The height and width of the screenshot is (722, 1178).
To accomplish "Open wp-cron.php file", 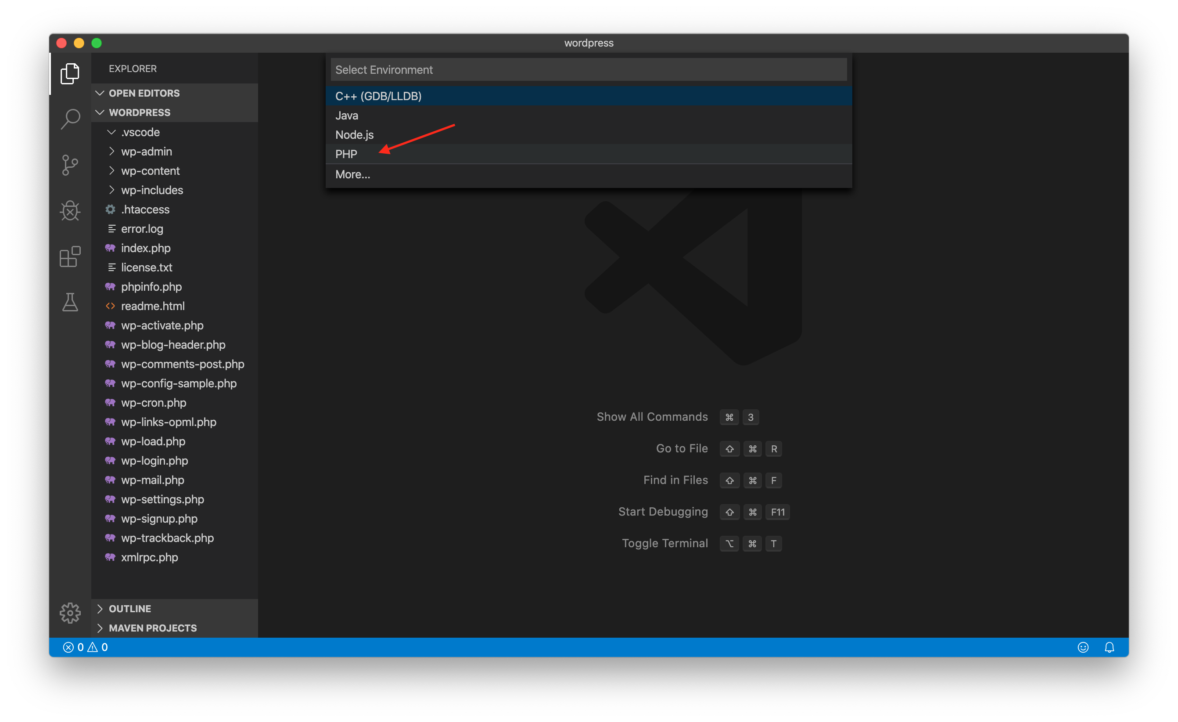I will [175, 403].
